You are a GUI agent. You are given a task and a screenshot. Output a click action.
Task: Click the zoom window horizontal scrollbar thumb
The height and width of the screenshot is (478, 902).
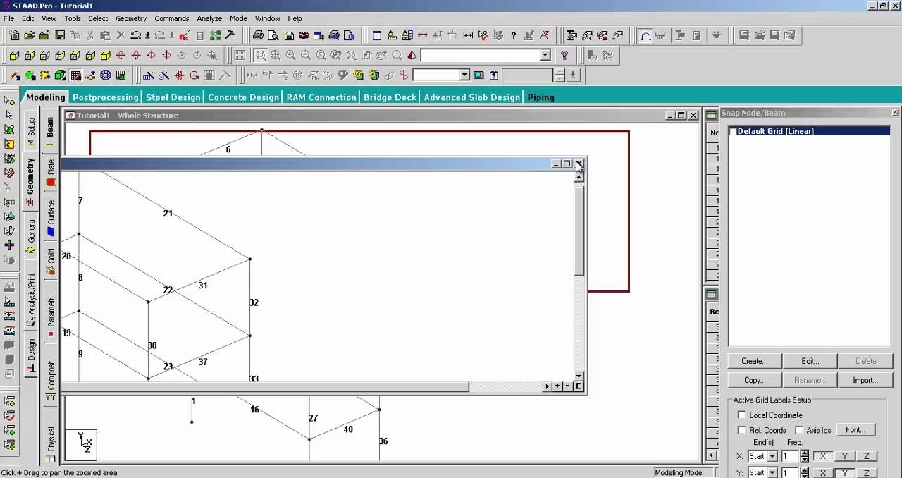(265, 386)
